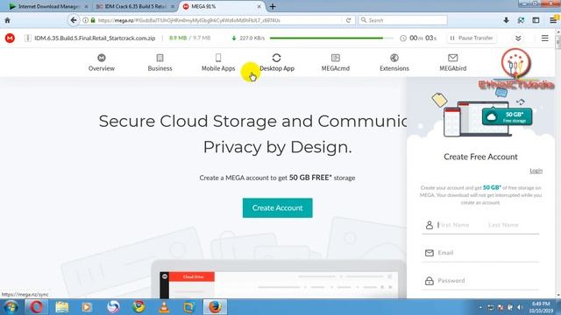Open the MEGAbird section

coord(453,62)
